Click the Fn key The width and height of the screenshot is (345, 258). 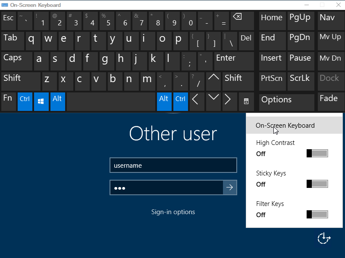coord(8,101)
